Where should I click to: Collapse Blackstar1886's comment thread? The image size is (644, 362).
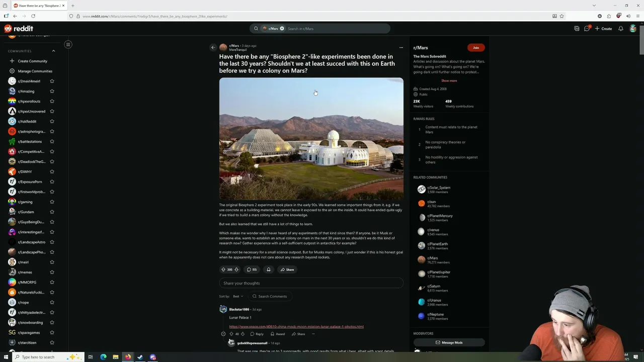point(223,334)
